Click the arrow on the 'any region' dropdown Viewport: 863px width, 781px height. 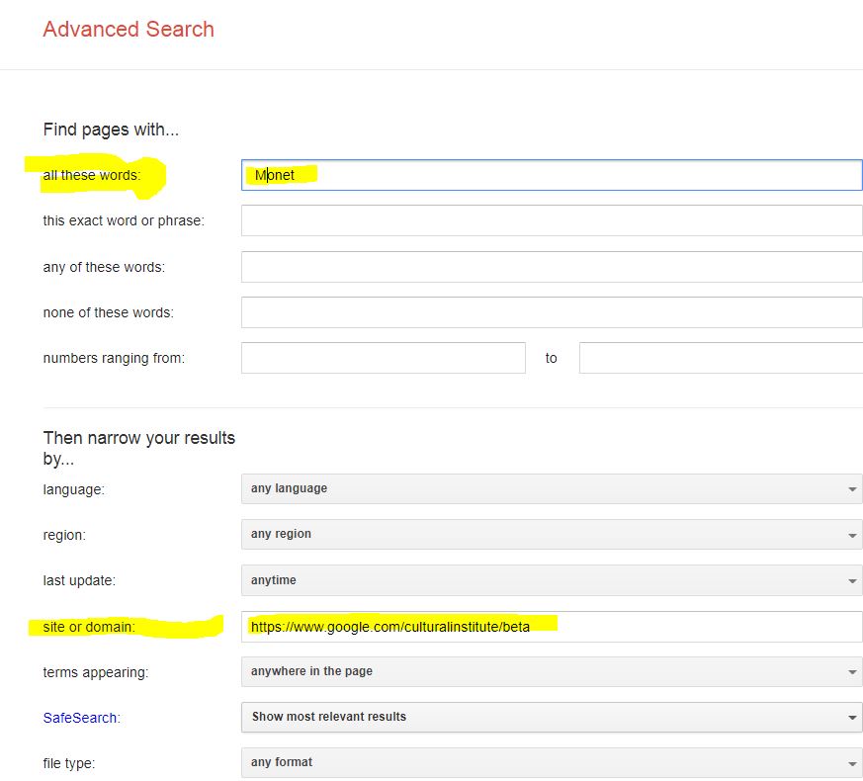tap(852, 535)
